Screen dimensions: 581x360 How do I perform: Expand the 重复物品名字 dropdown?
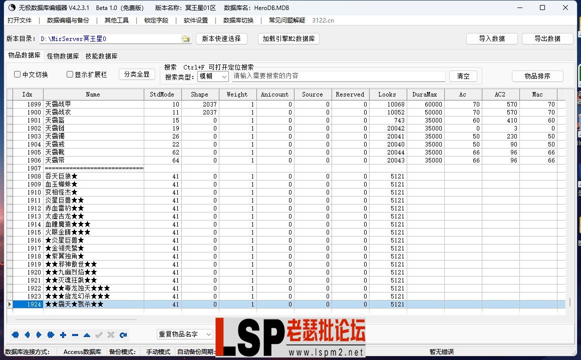[185, 334]
